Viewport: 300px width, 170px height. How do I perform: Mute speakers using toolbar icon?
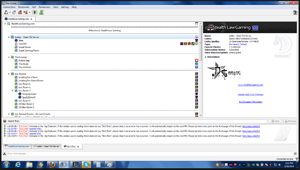coord(25,12)
